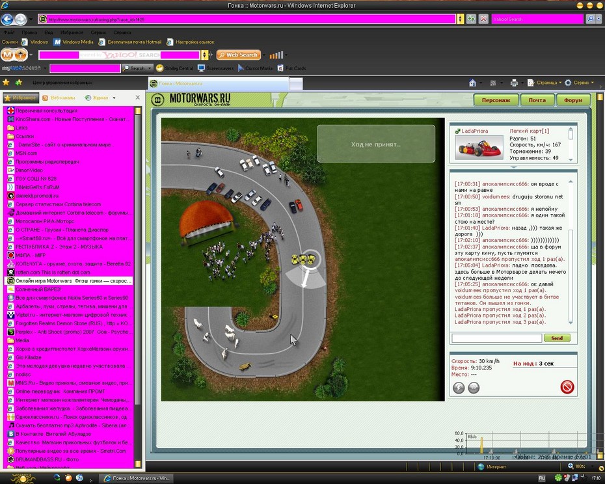Image resolution: width=605 pixels, height=484 pixels.
Task: Click the browser address bar
Action: [247, 19]
